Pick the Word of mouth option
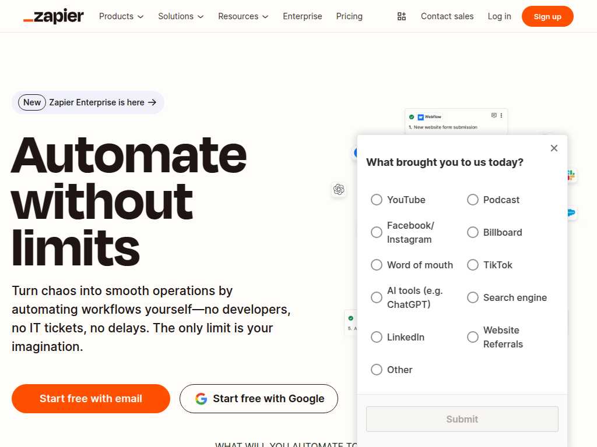The image size is (597, 447). point(377,265)
